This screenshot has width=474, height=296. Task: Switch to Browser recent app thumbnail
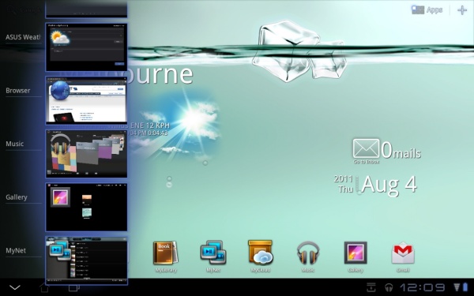(86, 100)
